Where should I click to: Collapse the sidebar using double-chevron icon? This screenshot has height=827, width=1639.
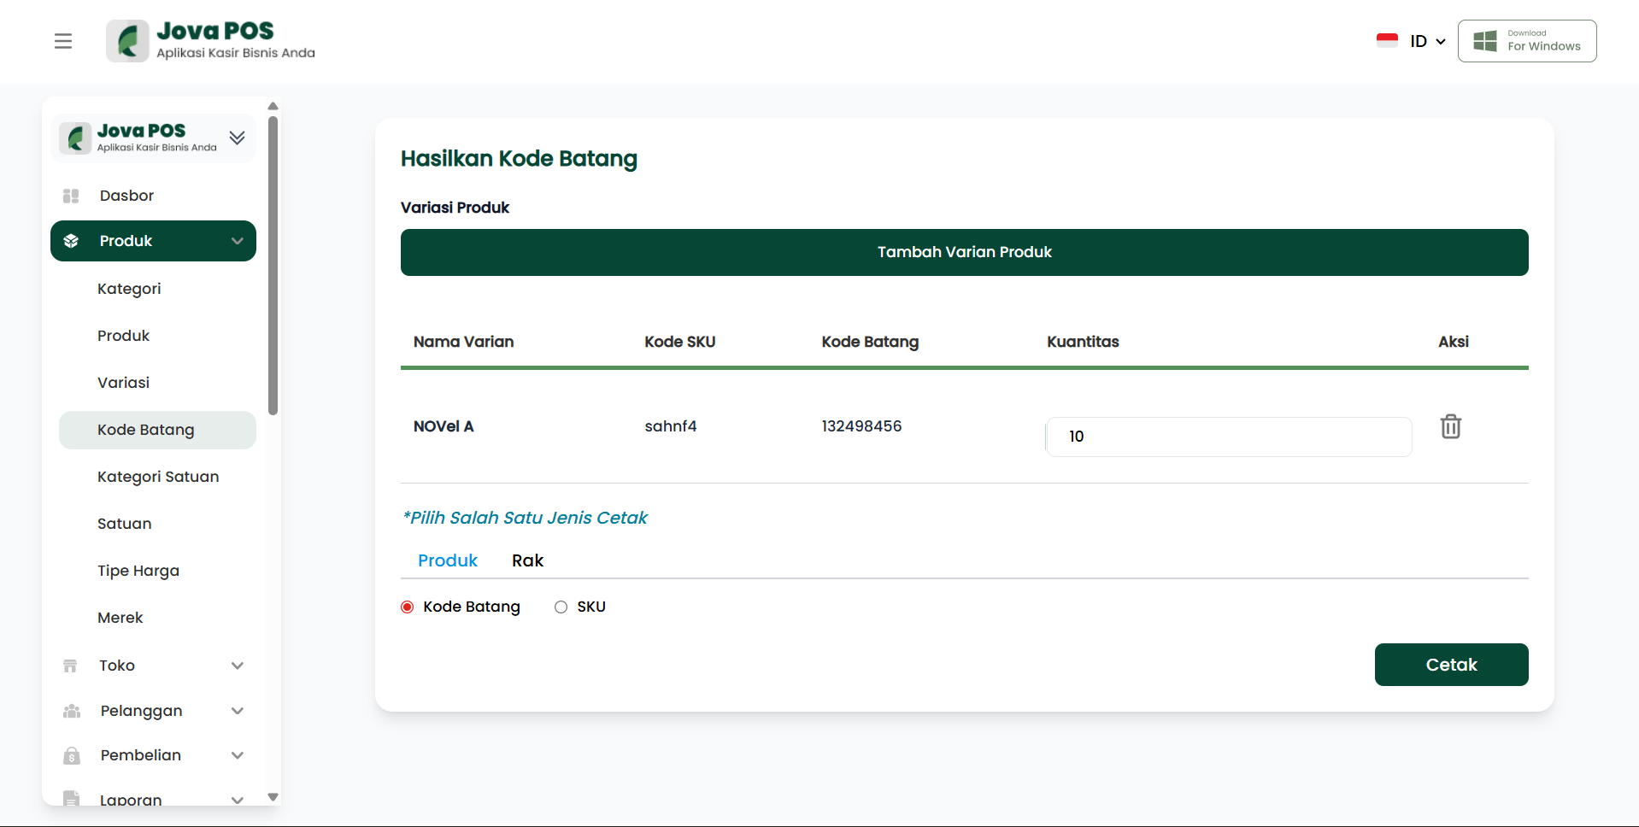pyautogui.click(x=237, y=138)
